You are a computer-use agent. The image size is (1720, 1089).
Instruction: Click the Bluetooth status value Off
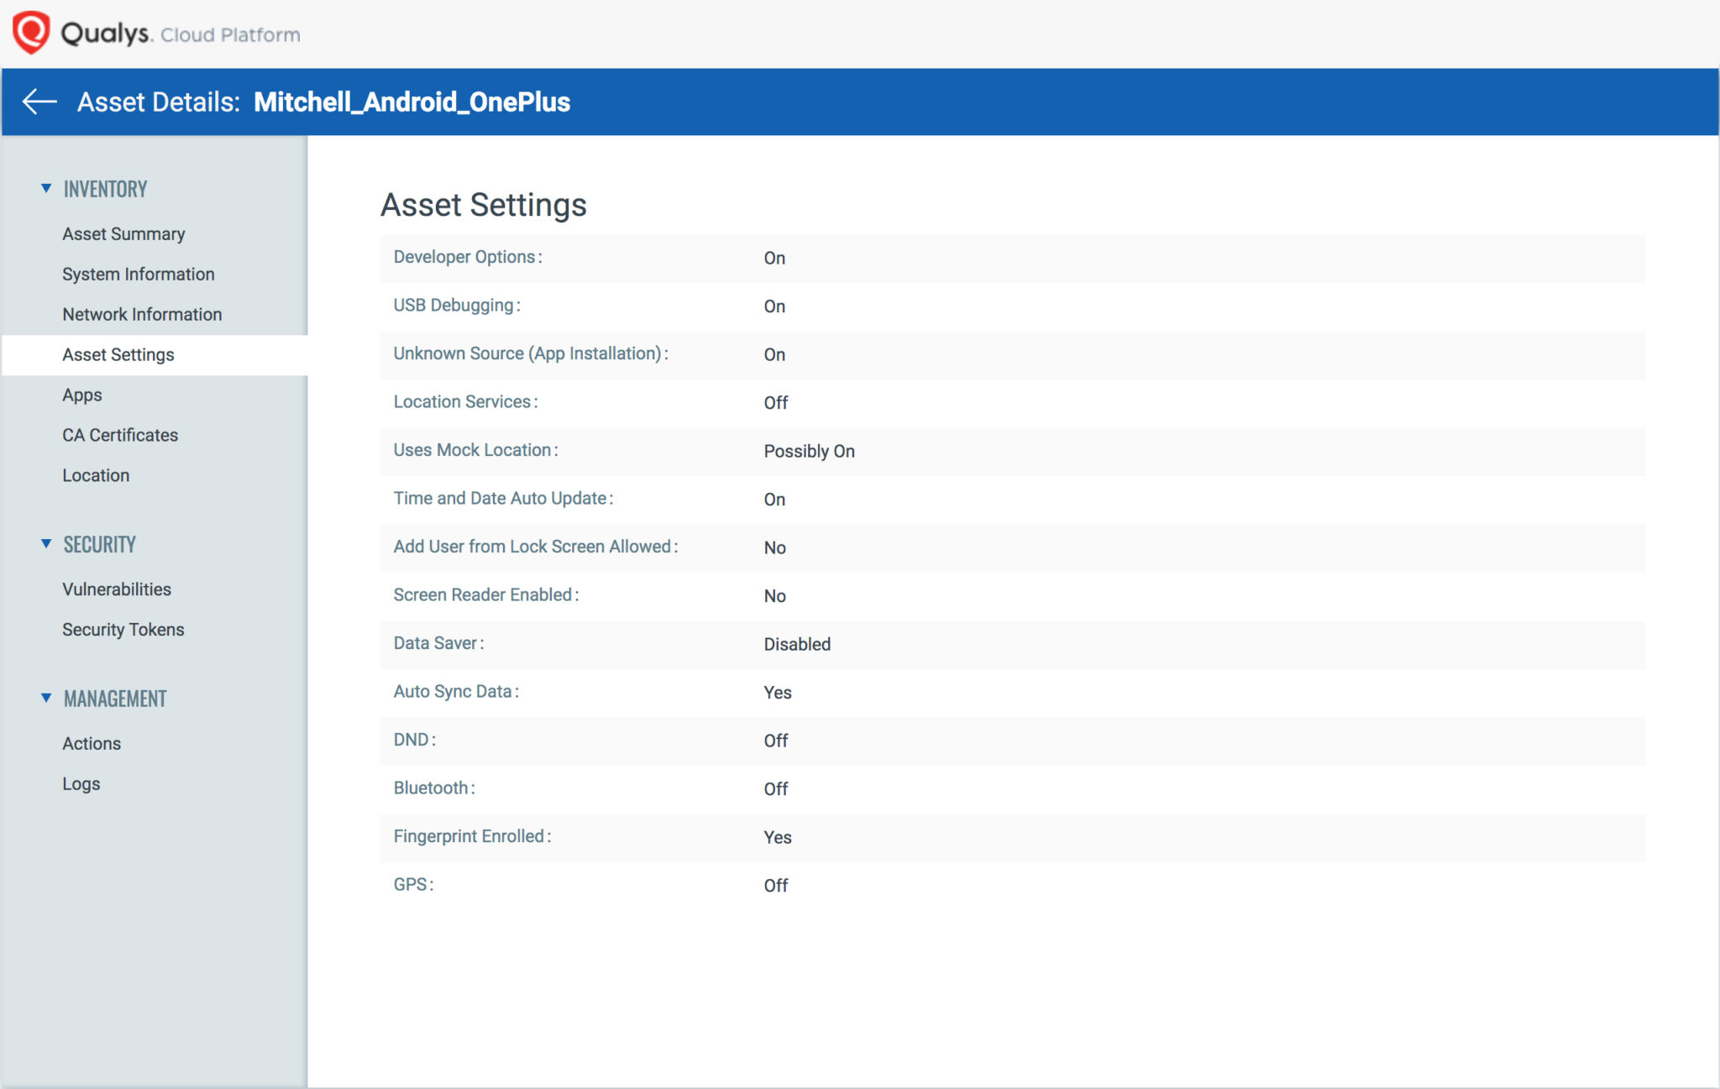point(775,788)
